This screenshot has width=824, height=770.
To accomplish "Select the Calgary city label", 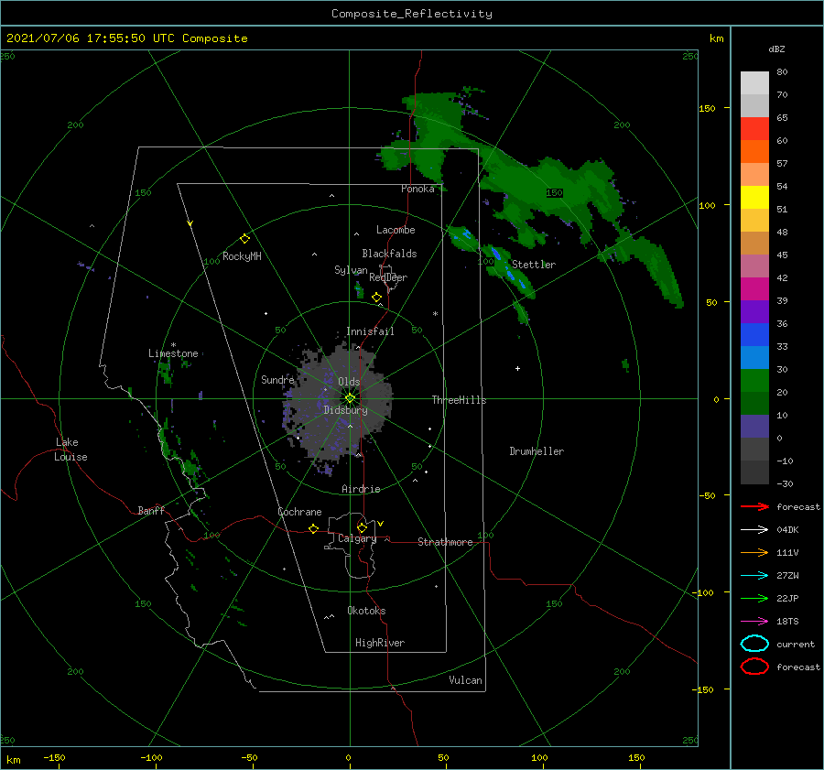I will (357, 538).
